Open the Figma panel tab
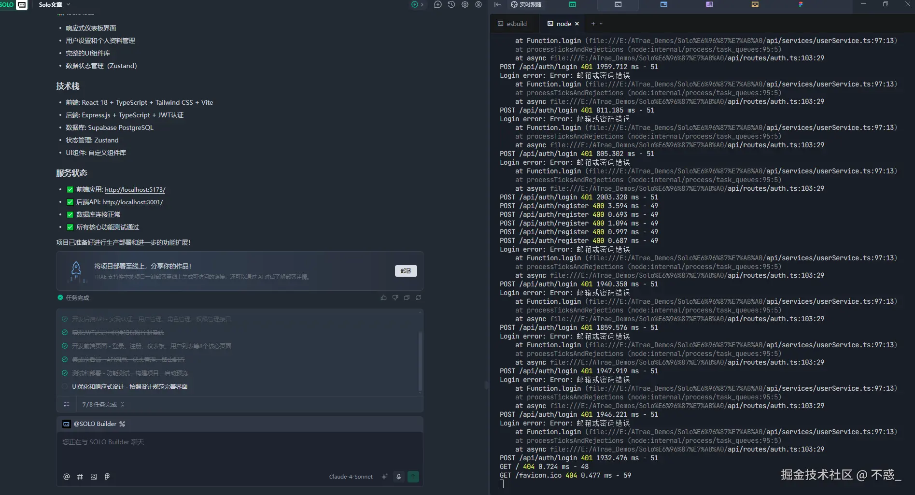This screenshot has height=495, width=915. tap(801, 4)
